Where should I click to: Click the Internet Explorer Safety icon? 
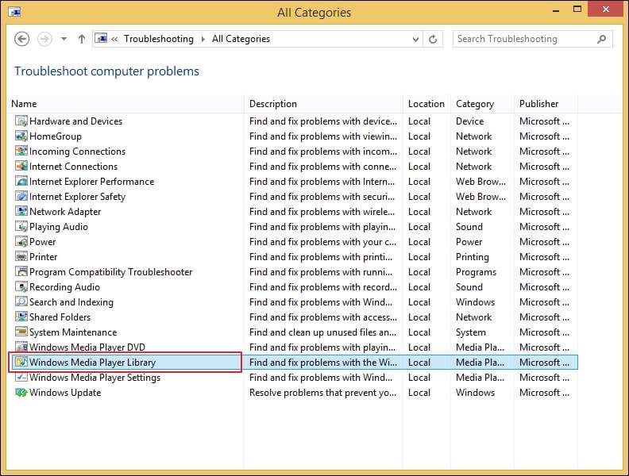[21, 196]
